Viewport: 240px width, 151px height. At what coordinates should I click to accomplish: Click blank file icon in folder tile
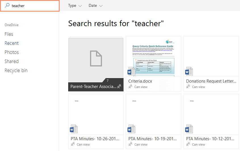[x=96, y=58]
